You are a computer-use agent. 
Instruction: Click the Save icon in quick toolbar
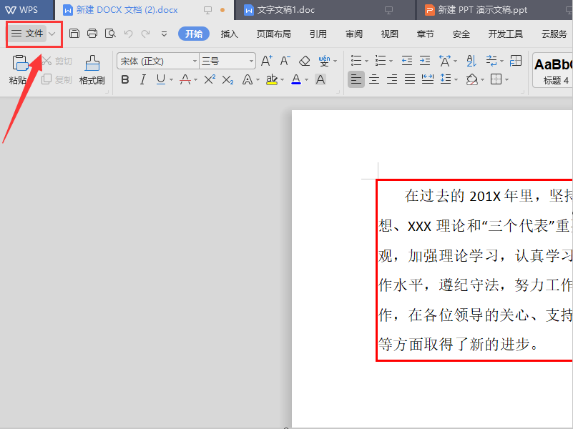[x=74, y=34]
